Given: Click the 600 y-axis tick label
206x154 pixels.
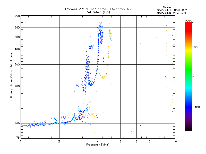Looking at the screenshot, I should [x=17, y=27].
